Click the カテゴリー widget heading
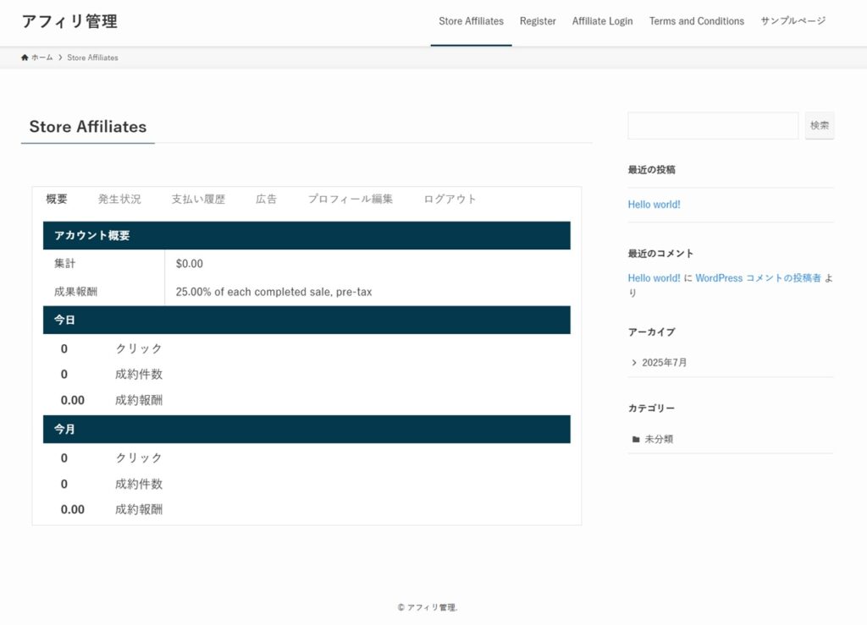The image size is (867, 625). [651, 408]
